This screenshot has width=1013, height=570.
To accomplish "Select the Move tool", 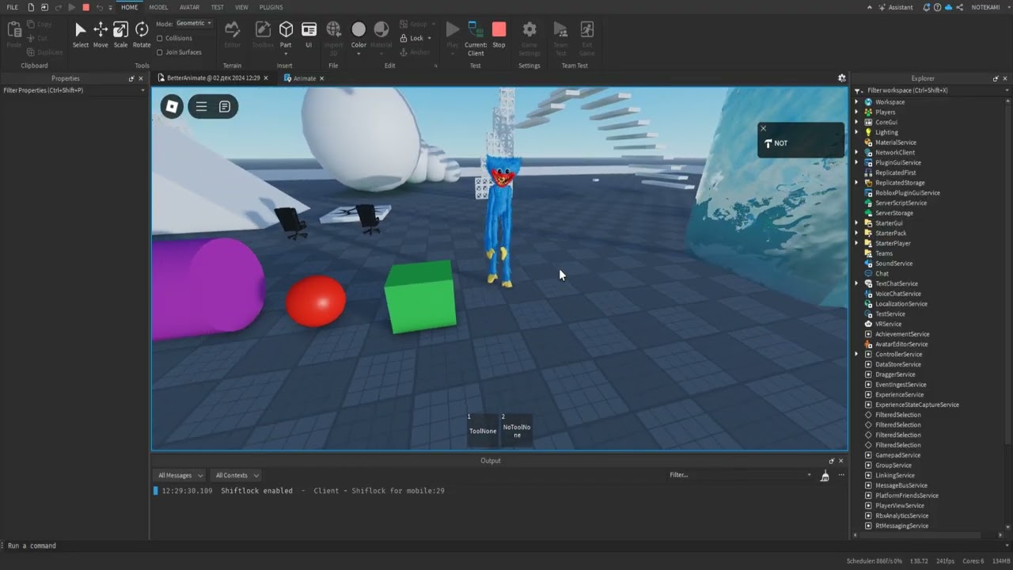I will tap(101, 35).
